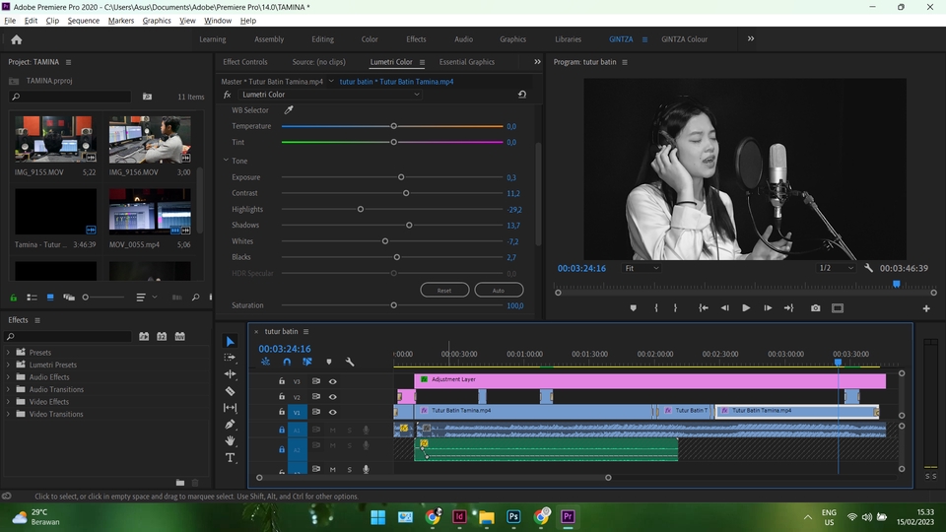
Task: Select the Ripple Edit tool
Action: click(231, 374)
